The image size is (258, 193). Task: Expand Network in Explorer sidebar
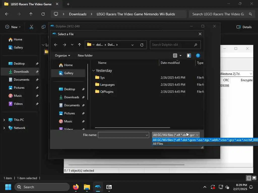(x=4, y=128)
